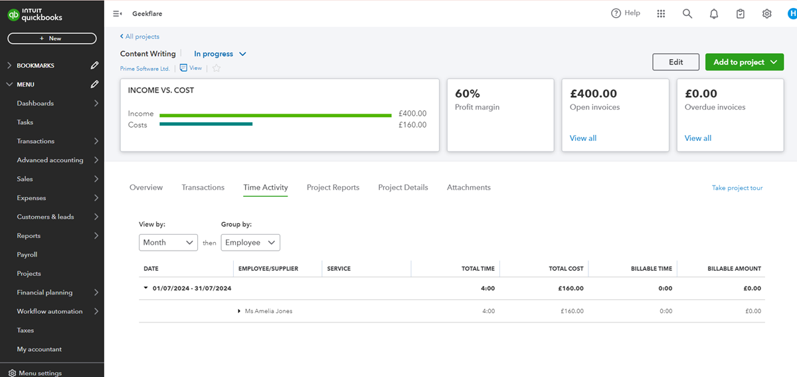Edit menu with the pencil icon
797x377 pixels.
pos(95,84)
